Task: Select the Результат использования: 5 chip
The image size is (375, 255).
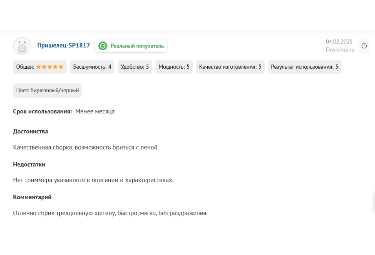Action: click(304, 67)
